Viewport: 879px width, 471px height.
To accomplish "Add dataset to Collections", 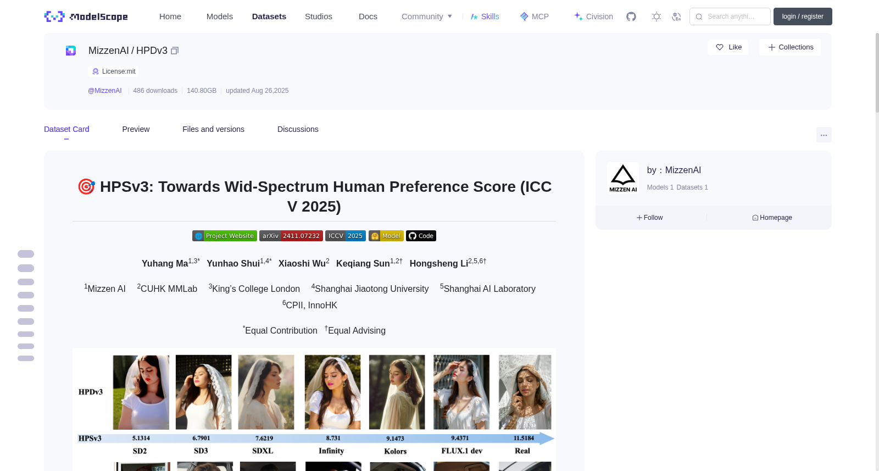I will 790,47.
